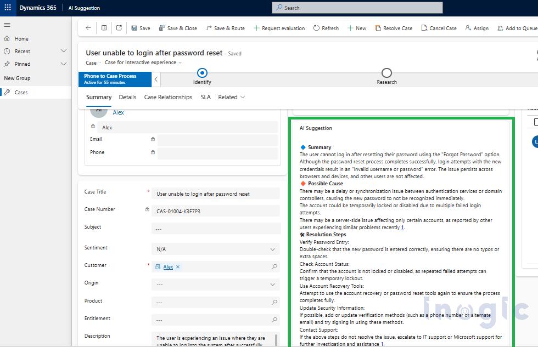Select the Save & Route command
The height and width of the screenshot is (347, 538).
[x=225, y=28]
